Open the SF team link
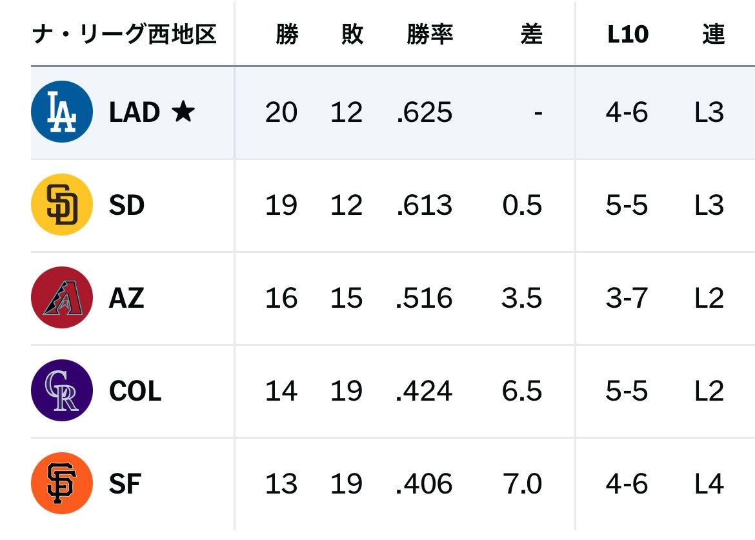 (x=125, y=484)
